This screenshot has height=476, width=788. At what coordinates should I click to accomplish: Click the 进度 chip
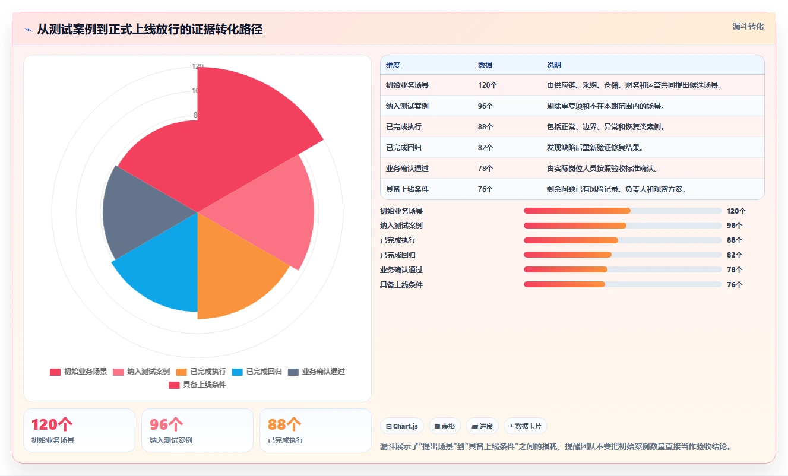tap(482, 426)
